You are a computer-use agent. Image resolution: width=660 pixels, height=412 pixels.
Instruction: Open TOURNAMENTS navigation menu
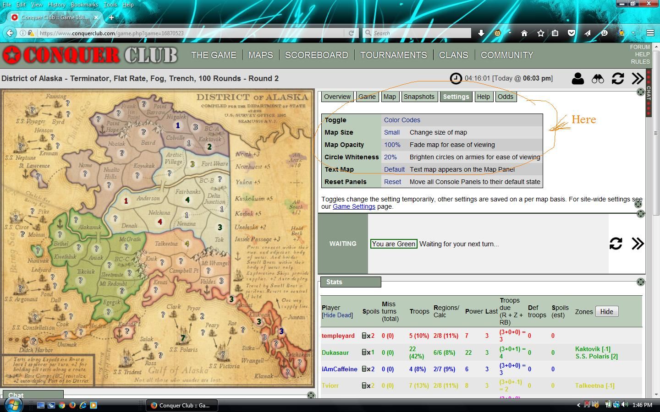click(393, 55)
